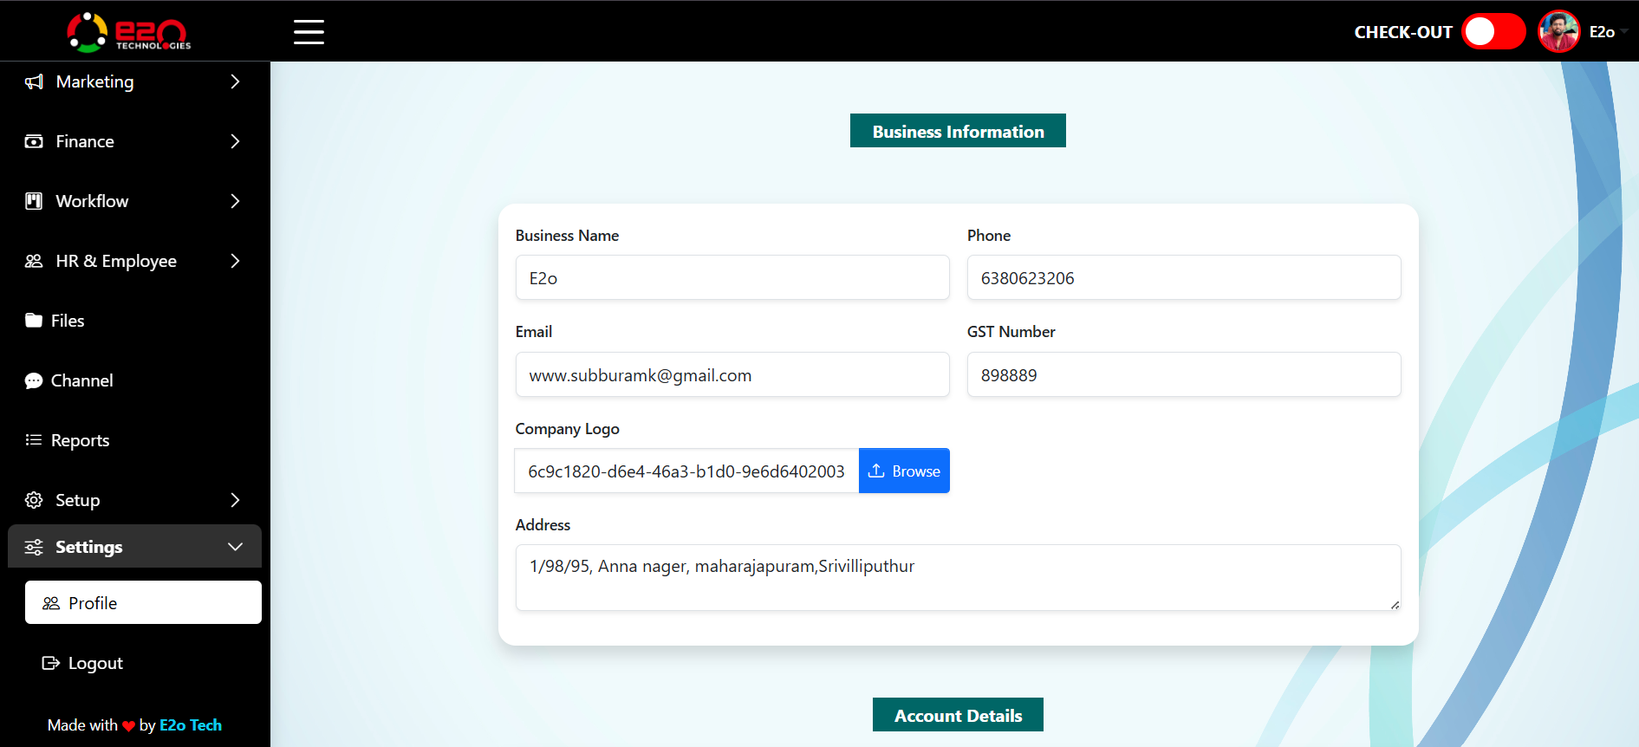Click the Logout arrow icon
Image resolution: width=1639 pixels, height=747 pixels.
(x=50, y=663)
